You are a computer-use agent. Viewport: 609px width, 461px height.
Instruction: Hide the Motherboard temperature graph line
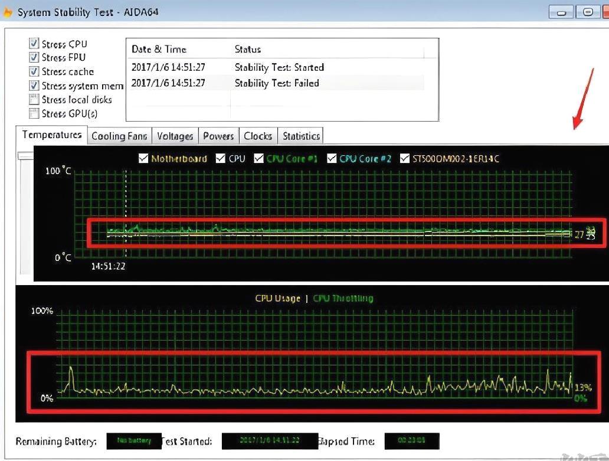coord(143,158)
